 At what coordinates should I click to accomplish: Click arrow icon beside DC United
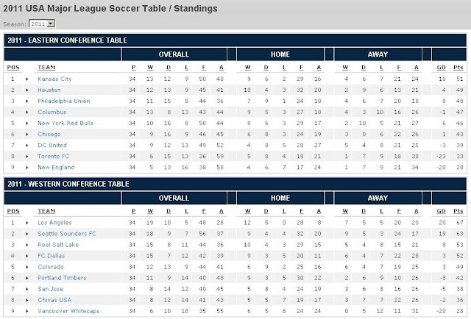[27, 146]
